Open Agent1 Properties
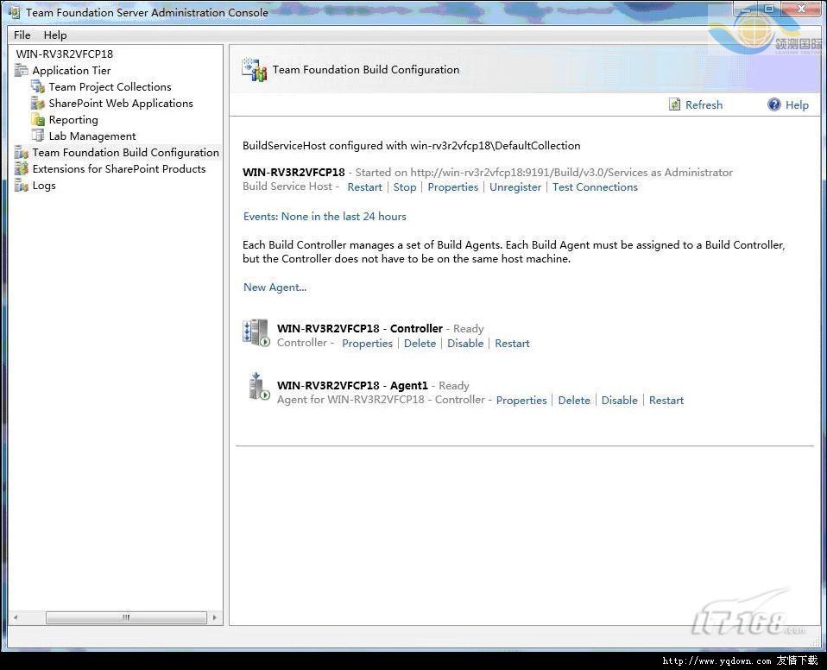This screenshot has width=827, height=670. tap(521, 401)
